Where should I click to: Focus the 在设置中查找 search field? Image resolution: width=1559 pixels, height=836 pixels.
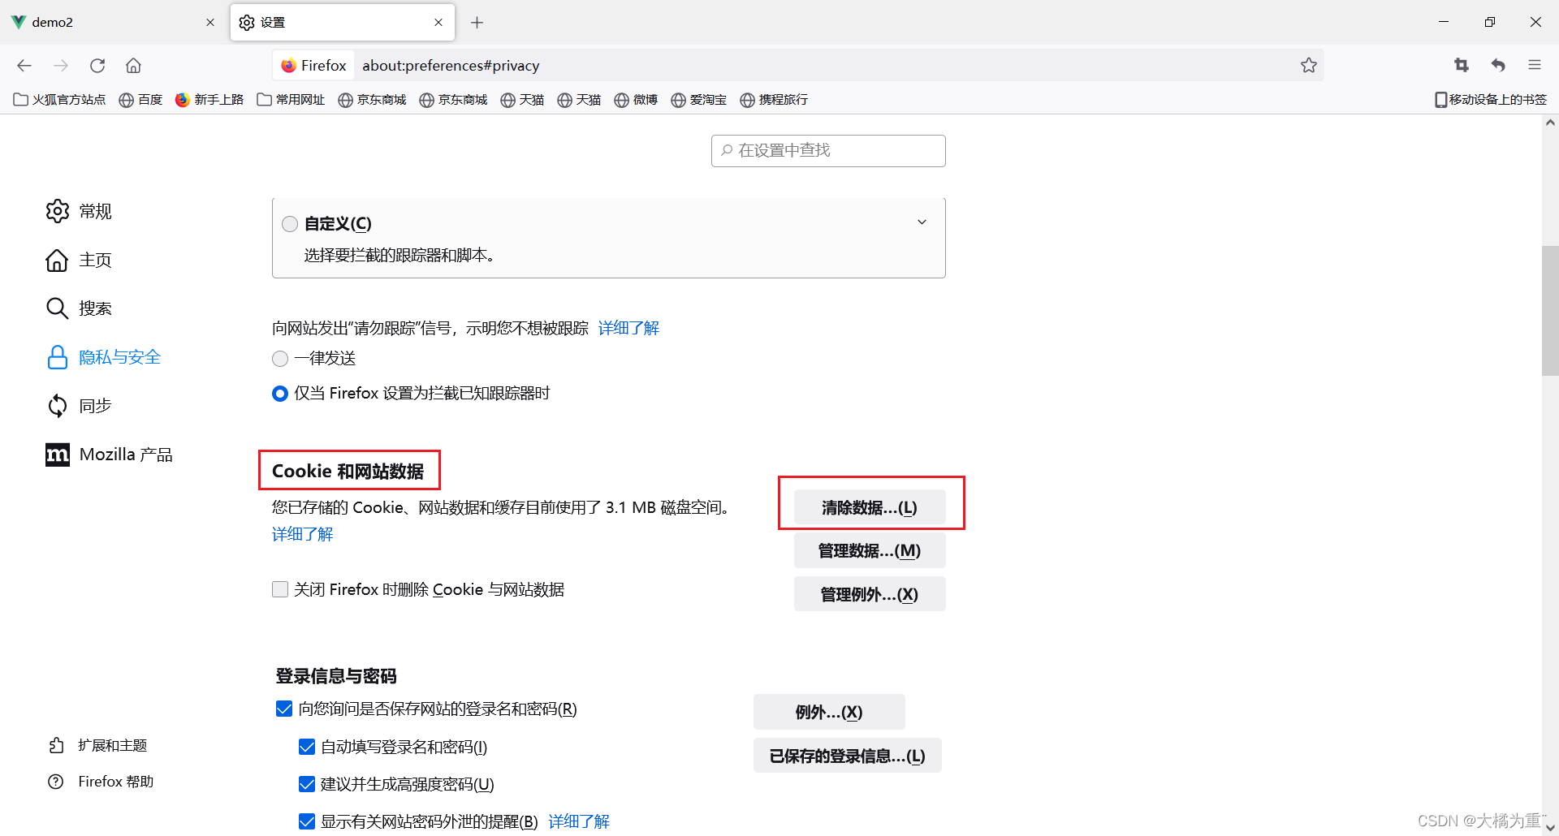828,151
